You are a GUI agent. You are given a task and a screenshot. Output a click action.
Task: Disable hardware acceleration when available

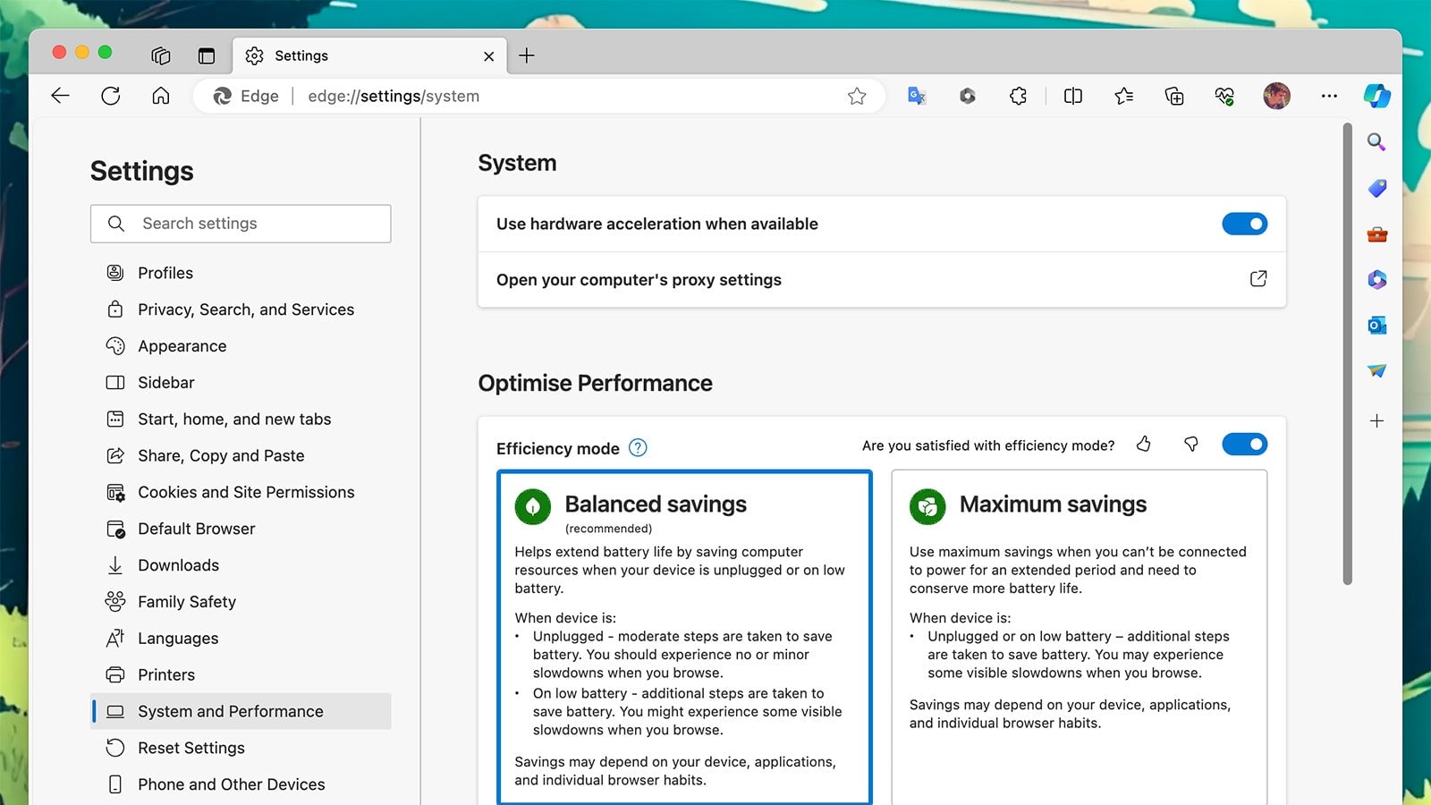[x=1244, y=224]
